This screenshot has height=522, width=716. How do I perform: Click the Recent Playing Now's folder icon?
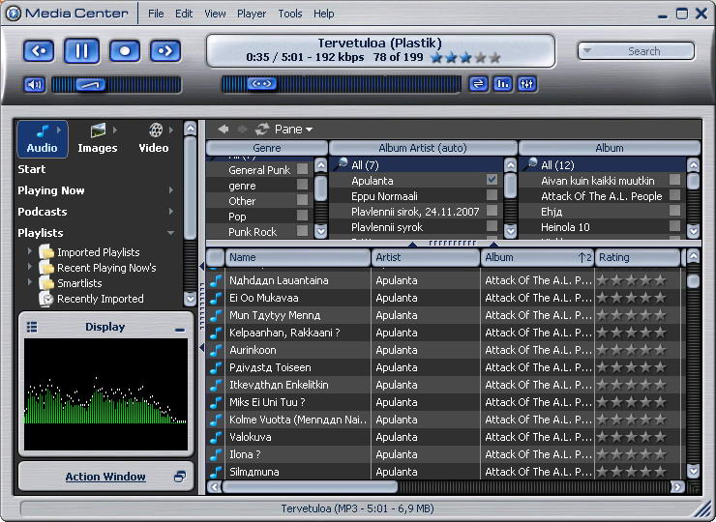(x=46, y=268)
